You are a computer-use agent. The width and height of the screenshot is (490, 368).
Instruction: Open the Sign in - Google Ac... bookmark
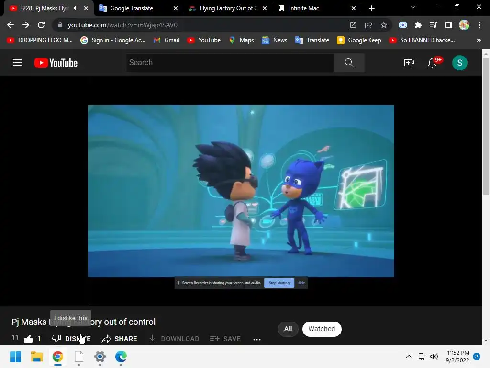113,40
